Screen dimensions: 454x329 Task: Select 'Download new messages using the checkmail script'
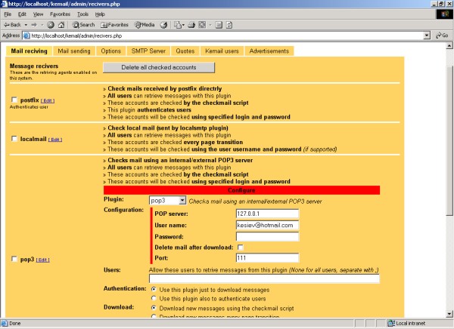pos(154,308)
